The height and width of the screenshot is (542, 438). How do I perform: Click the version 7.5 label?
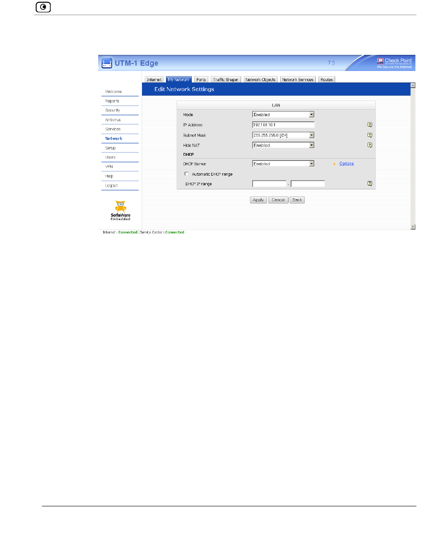coord(331,63)
